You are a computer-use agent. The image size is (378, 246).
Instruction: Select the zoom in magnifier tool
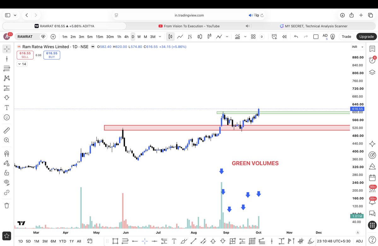7,140
